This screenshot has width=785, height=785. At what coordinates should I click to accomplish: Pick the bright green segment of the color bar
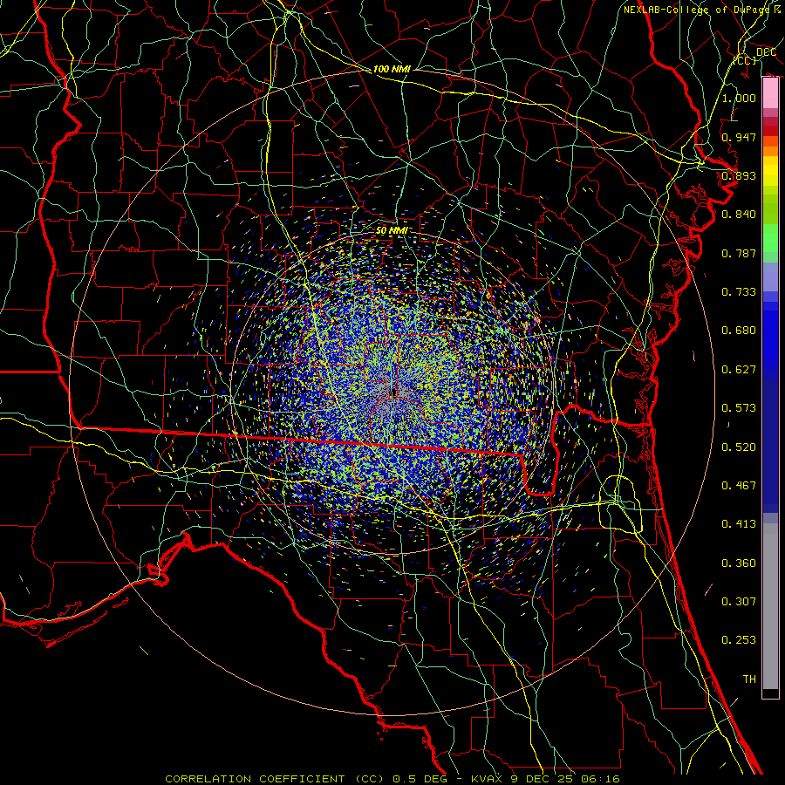tap(770, 238)
